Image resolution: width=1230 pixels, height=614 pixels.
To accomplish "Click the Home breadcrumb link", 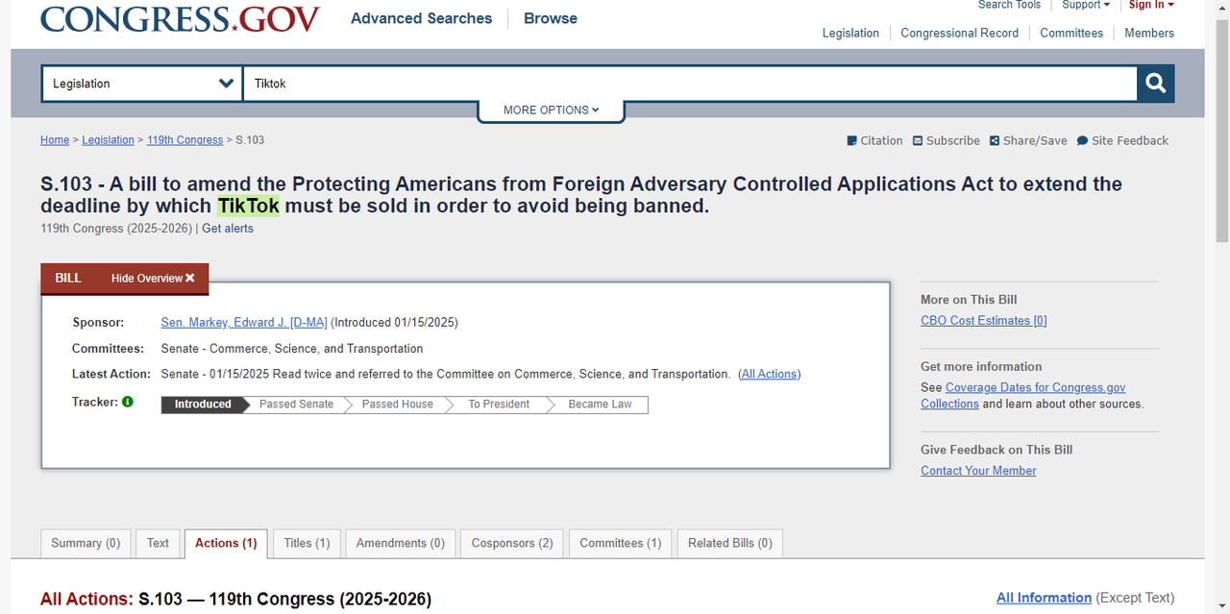I will tap(55, 140).
